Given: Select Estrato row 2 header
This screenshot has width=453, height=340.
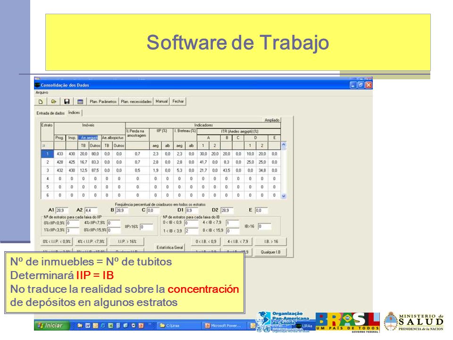Looking at the screenshot, I should point(48,162).
